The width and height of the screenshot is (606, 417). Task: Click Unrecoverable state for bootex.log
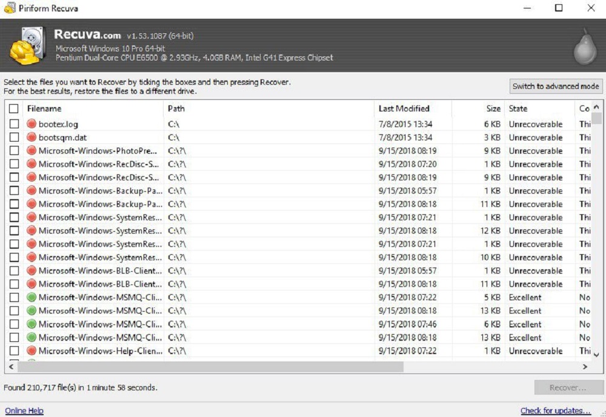[536, 124]
